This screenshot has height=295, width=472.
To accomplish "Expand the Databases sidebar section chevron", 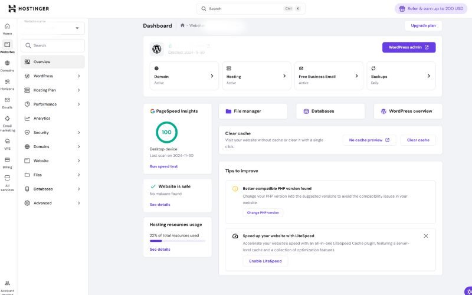I will (78, 189).
